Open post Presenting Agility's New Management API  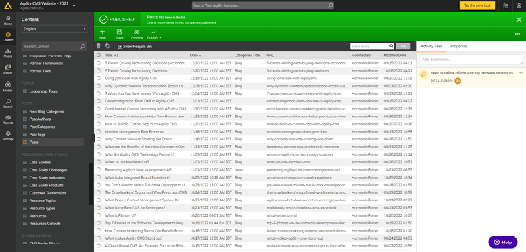click(x=138, y=170)
